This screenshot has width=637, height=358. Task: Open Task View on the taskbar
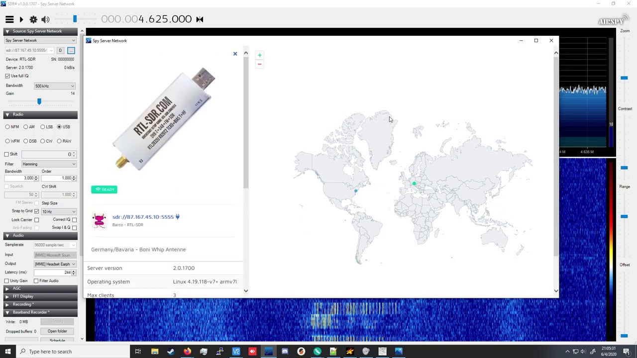pos(138,352)
